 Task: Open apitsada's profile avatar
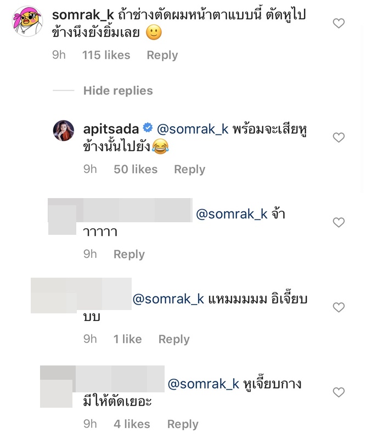tap(64, 131)
